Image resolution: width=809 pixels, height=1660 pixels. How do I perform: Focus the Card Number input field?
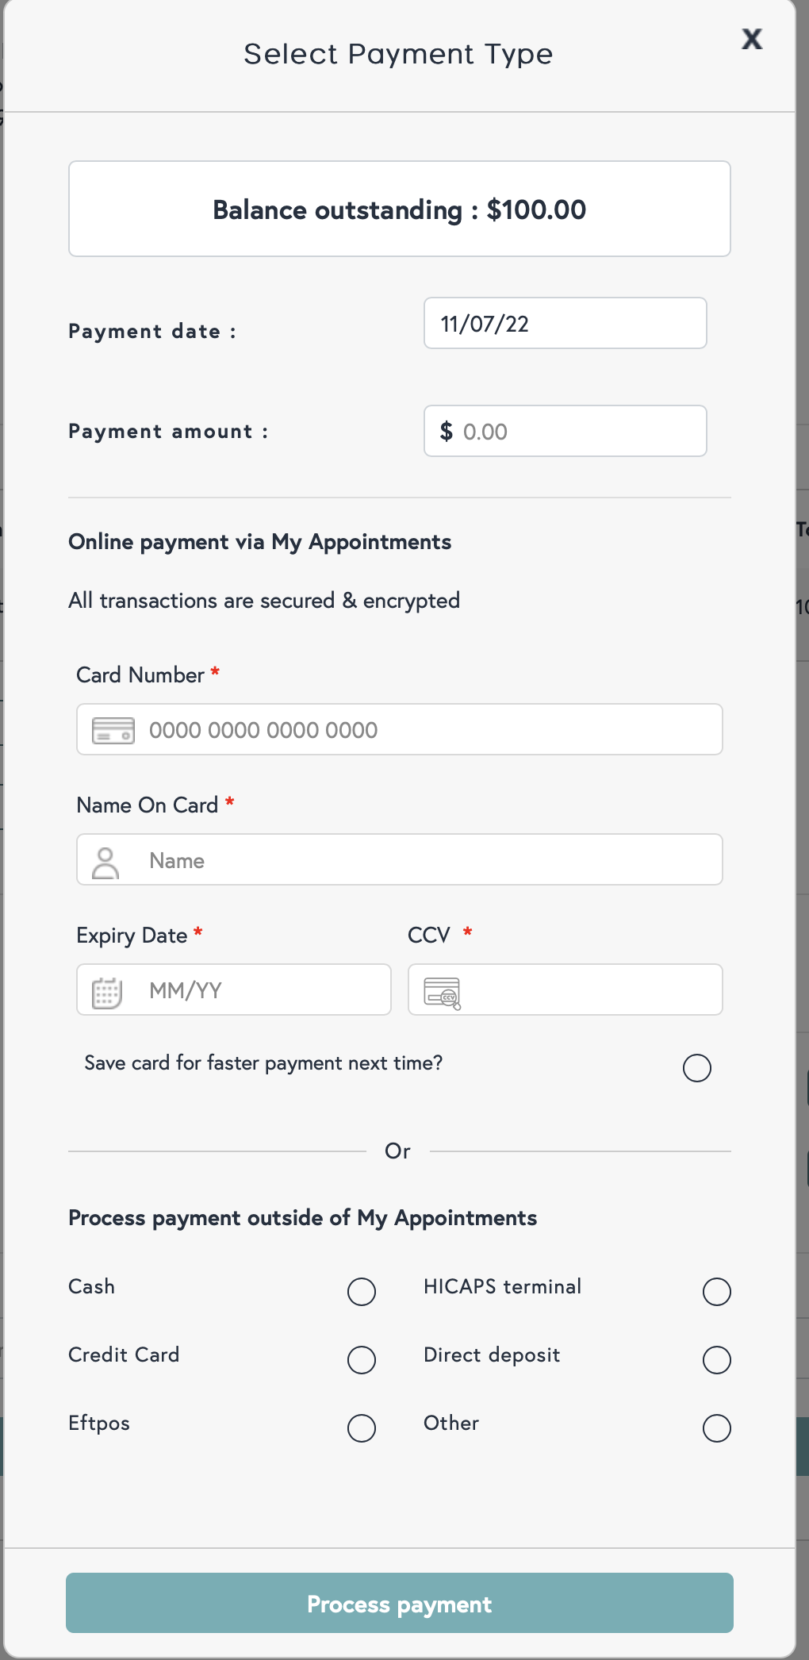pos(428,730)
